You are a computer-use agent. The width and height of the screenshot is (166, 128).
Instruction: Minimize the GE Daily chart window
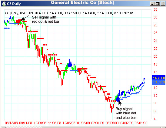tap(152, 4)
